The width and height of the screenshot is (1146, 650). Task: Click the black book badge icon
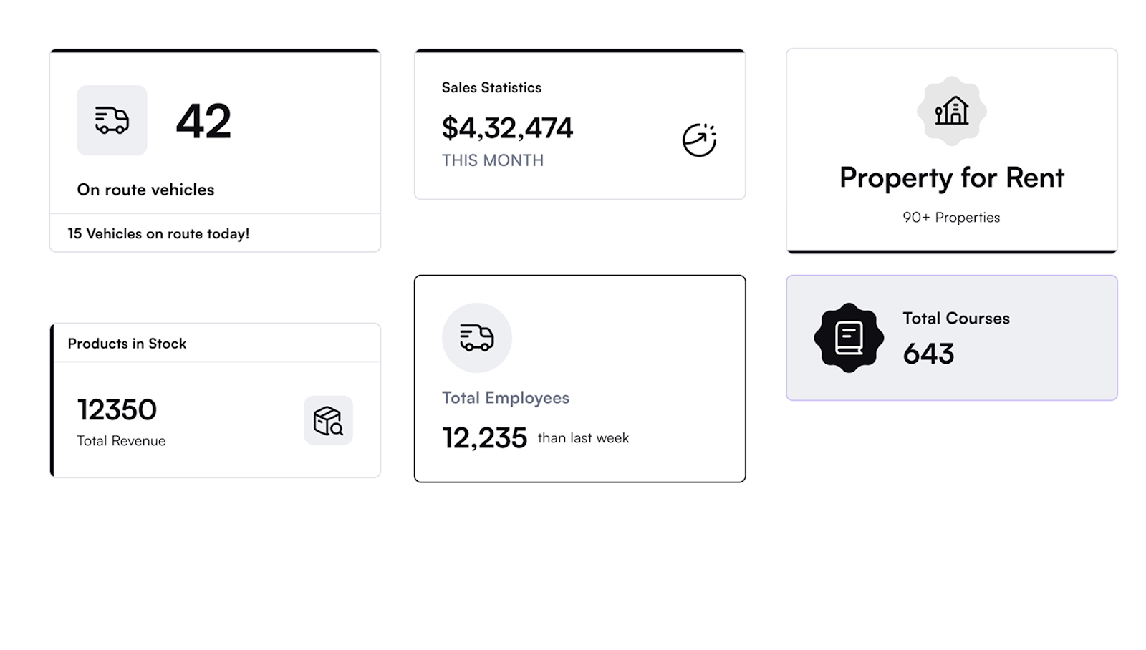point(849,338)
